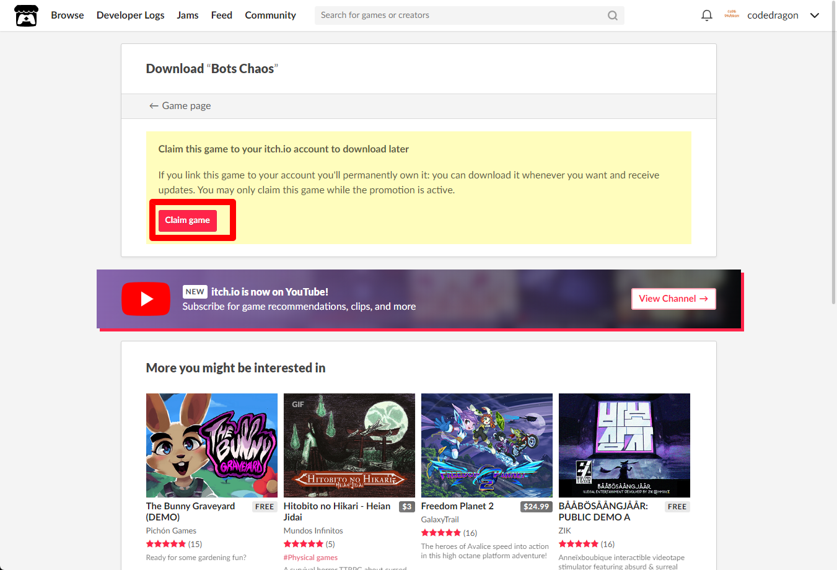Click star rating for The Bunny Graveyard
The width and height of the screenshot is (837, 570).
pos(166,544)
